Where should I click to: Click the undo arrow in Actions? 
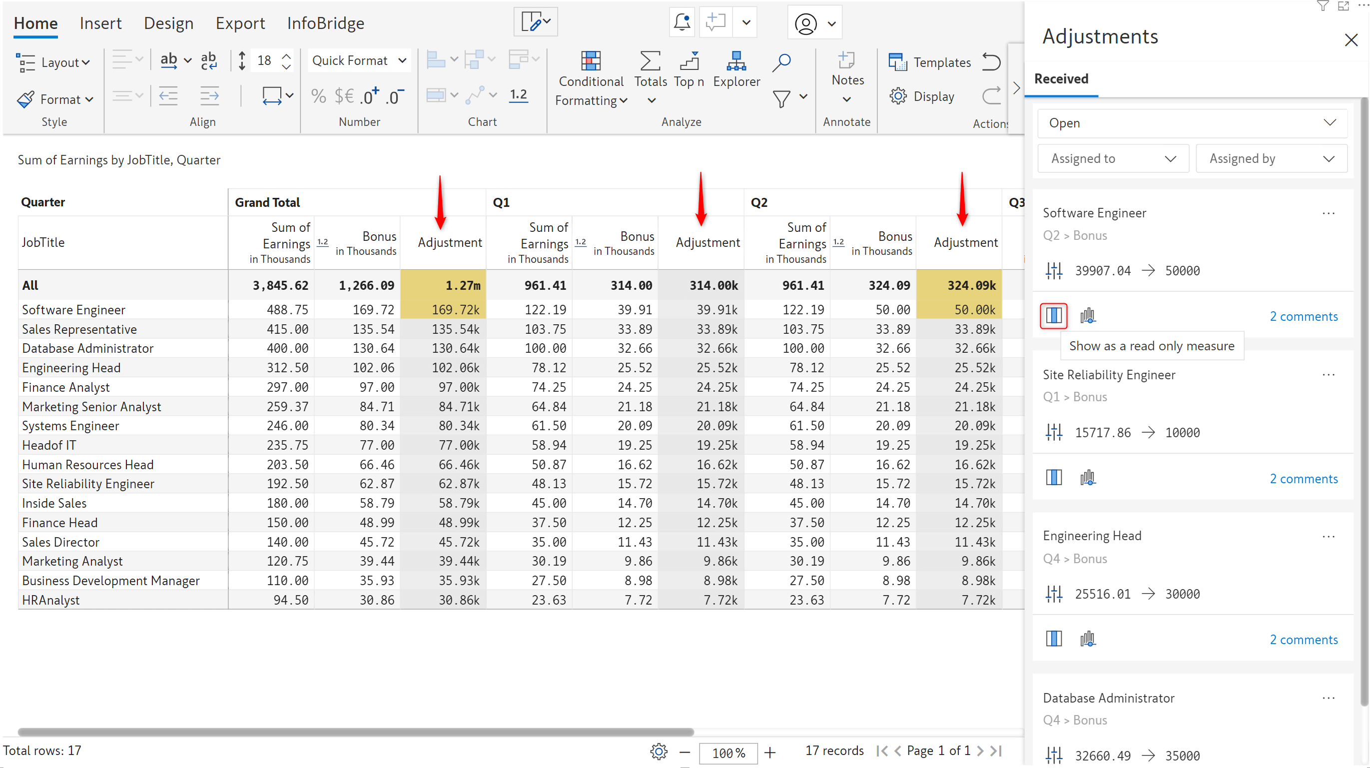991,61
